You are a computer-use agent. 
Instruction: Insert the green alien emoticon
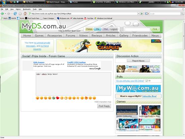point(54,98)
